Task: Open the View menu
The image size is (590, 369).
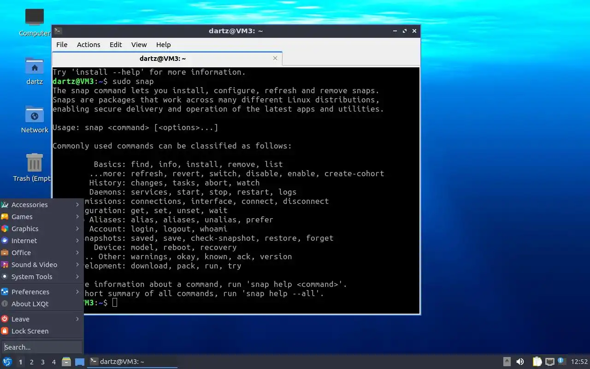Action: (x=139, y=45)
